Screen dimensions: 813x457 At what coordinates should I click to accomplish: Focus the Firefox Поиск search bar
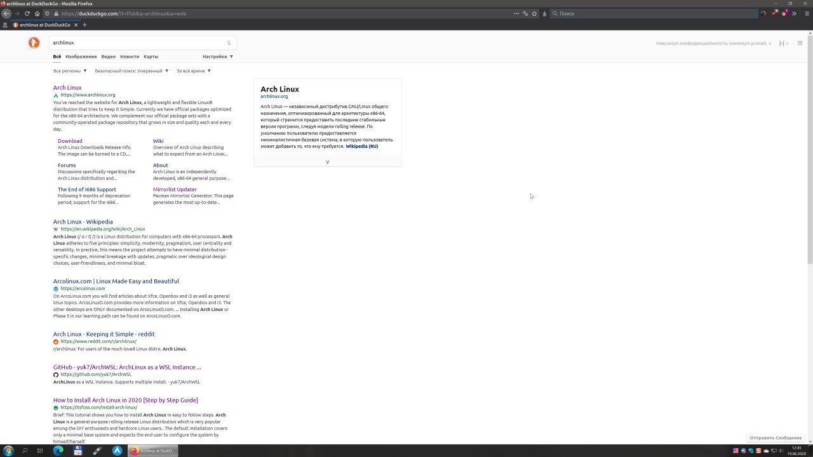click(x=654, y=13)
